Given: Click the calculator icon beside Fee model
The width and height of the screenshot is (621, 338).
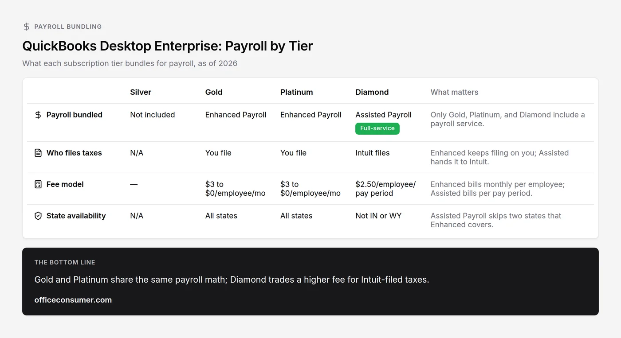Looking at the screenshot, I should [x=38, y=184].
